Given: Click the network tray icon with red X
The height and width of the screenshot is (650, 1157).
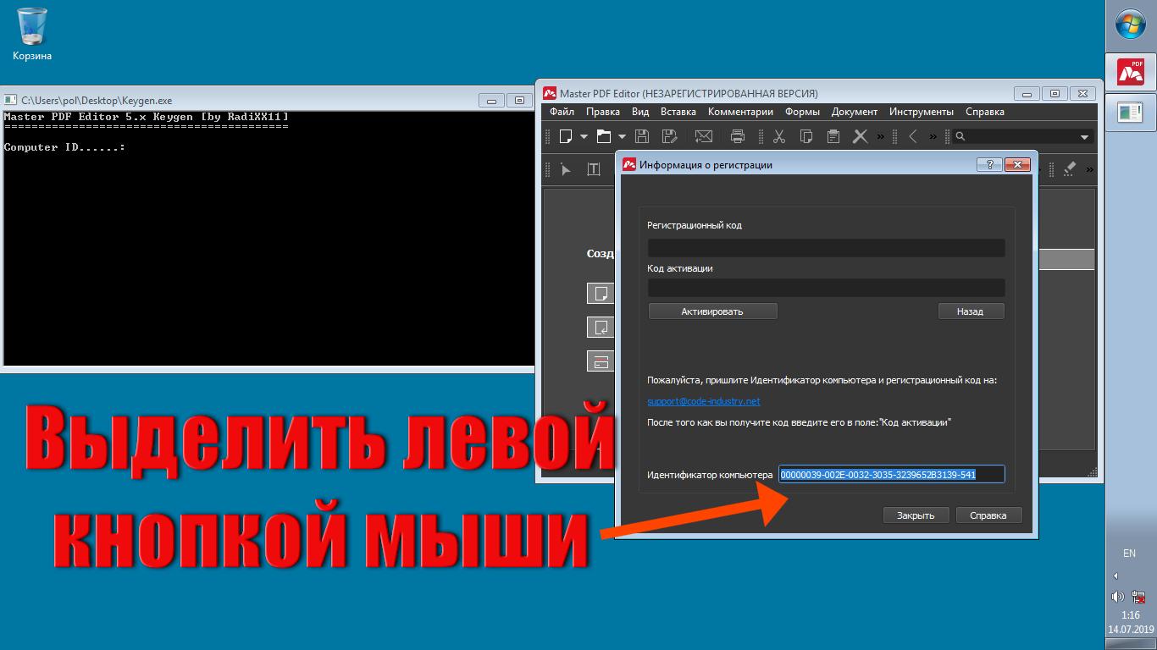Looking at the screenshot, I should [1138, 597].
